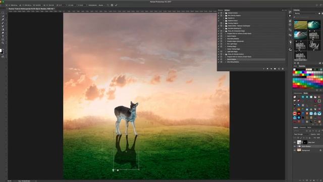
Task: Toggle checkmark for Default Actions set
Action: pyautogui.click(x=219, y=13)
